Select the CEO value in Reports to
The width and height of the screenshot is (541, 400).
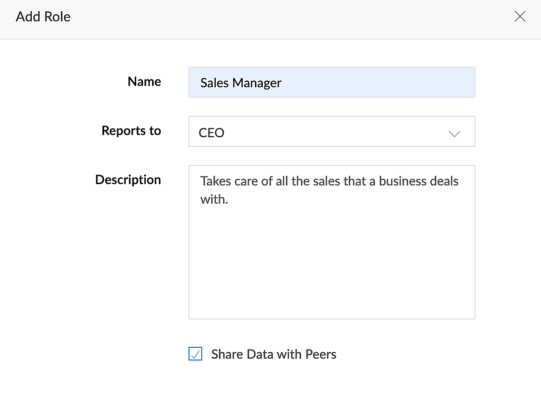212,133
